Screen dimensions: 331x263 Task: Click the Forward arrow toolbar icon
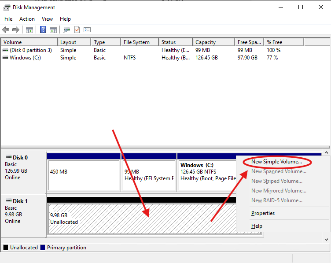click(16, 30)
